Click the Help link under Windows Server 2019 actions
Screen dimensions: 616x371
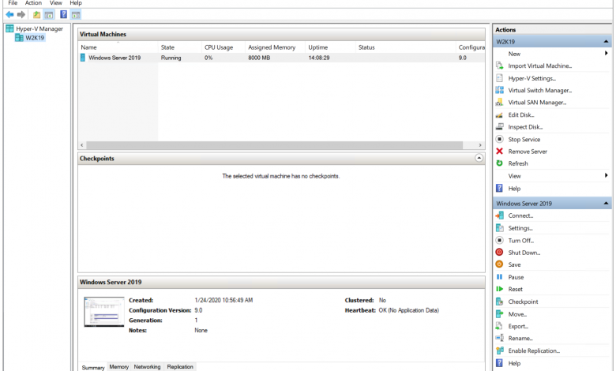pyautogui.click(x=514, y=363)
